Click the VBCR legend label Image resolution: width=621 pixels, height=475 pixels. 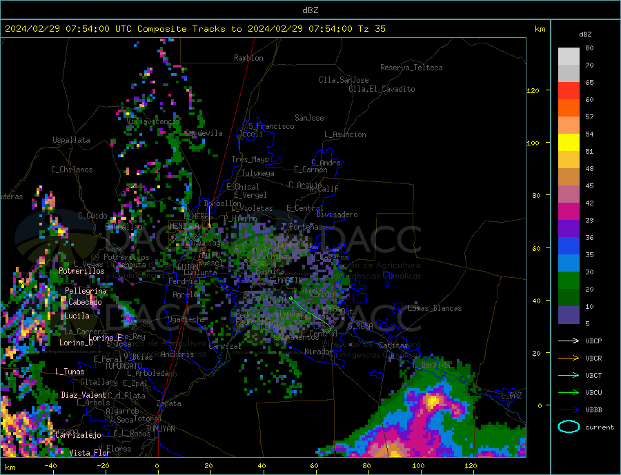pos(593,358)
